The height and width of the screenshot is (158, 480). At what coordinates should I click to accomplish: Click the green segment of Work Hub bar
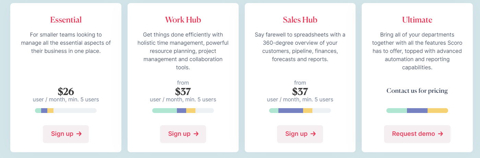(x=165, y=111)
